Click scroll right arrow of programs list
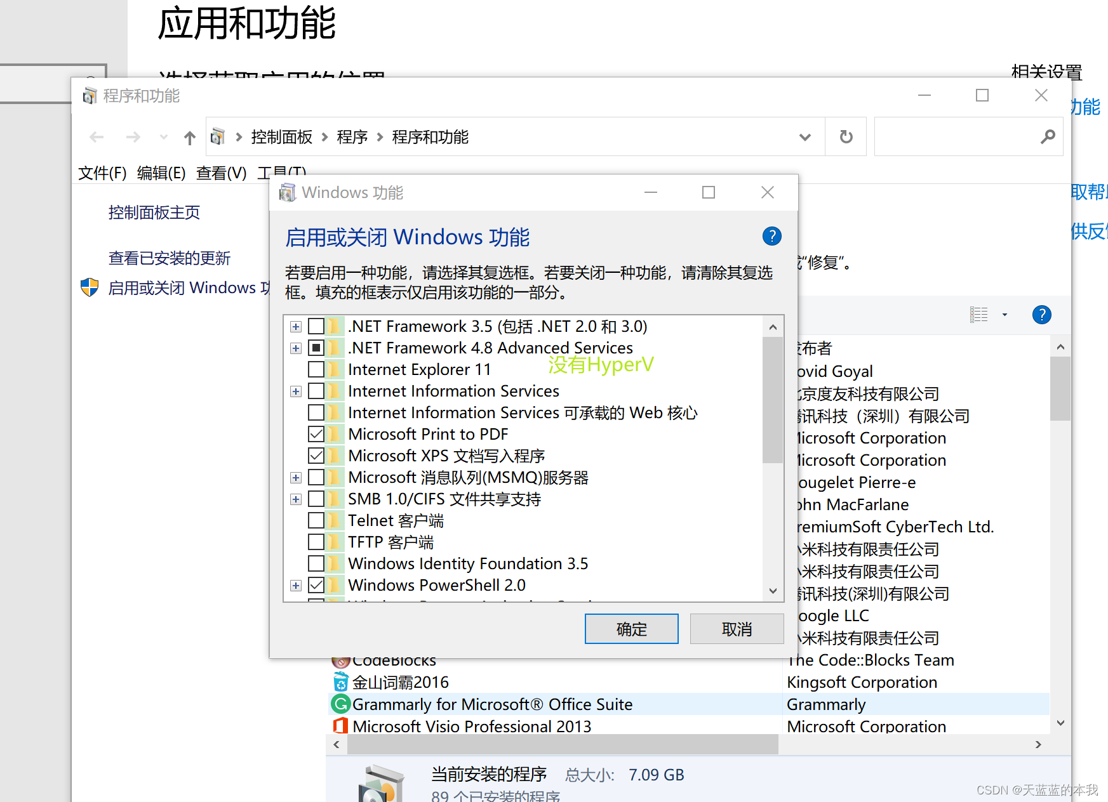 pos(1038,744)
